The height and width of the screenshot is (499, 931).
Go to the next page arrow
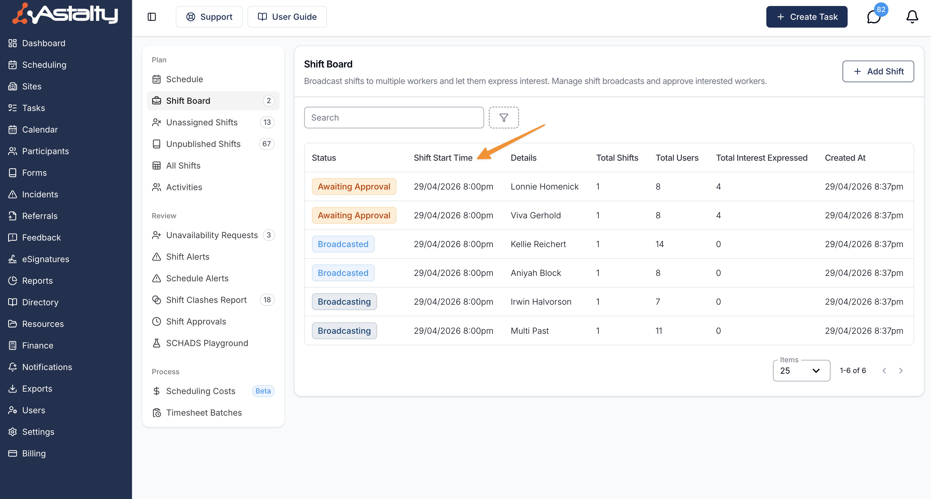point(901,370)
